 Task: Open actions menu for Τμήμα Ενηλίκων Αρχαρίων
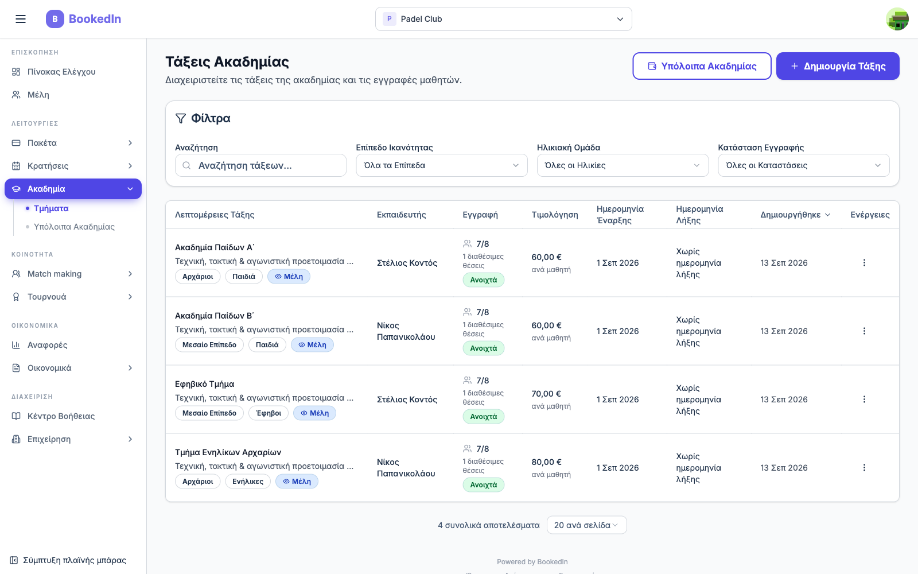tap(864, 468)
